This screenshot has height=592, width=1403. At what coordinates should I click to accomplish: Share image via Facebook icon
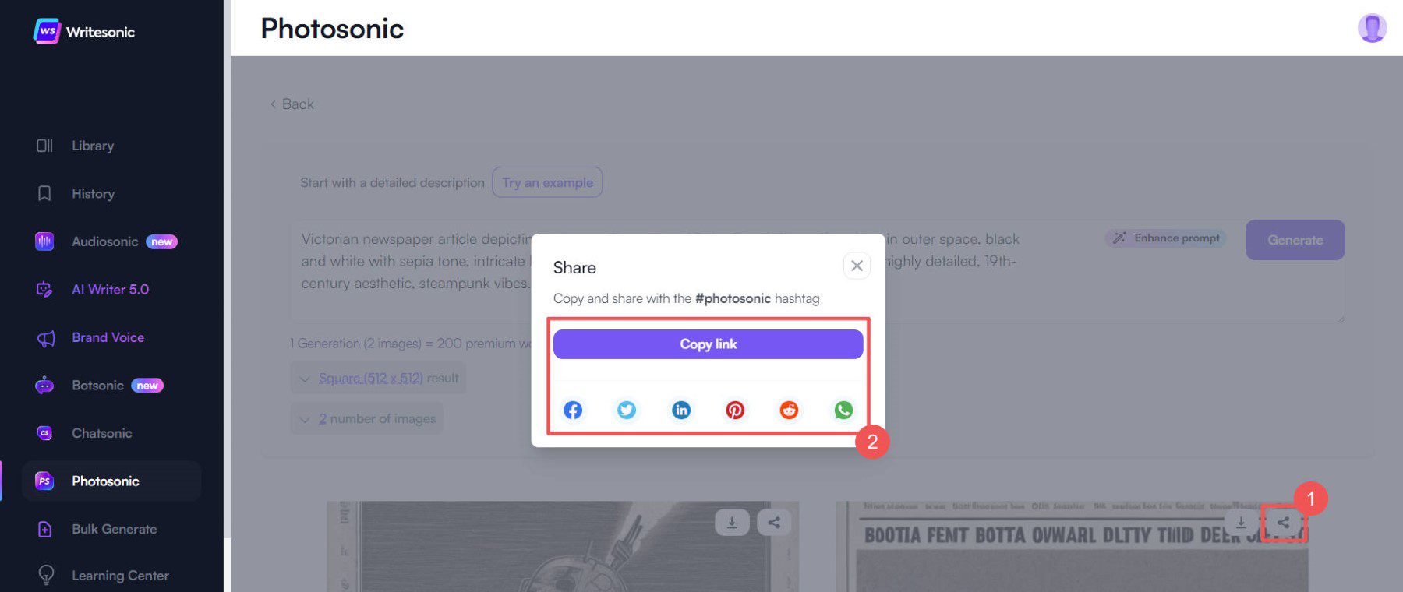(573, 410)
